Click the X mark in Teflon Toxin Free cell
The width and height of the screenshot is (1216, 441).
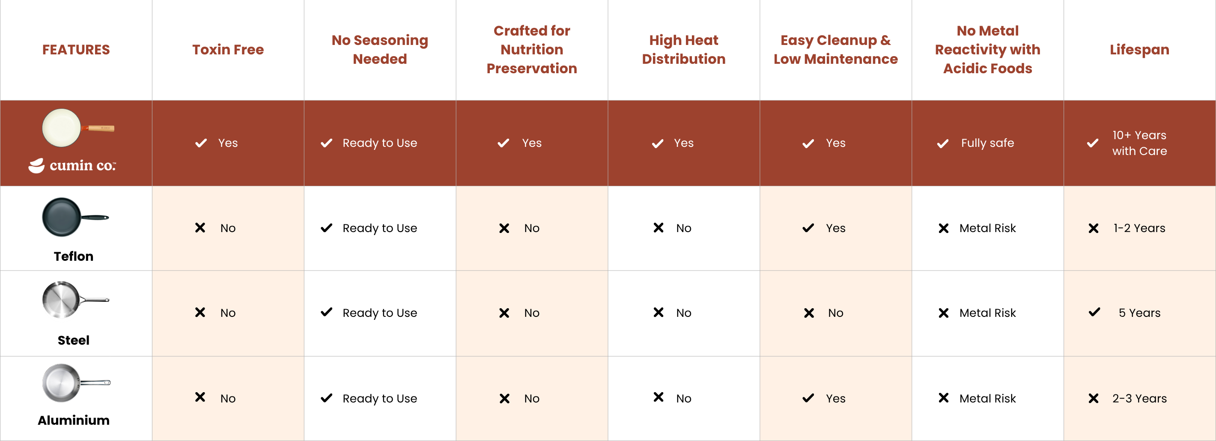pos(200,228)
